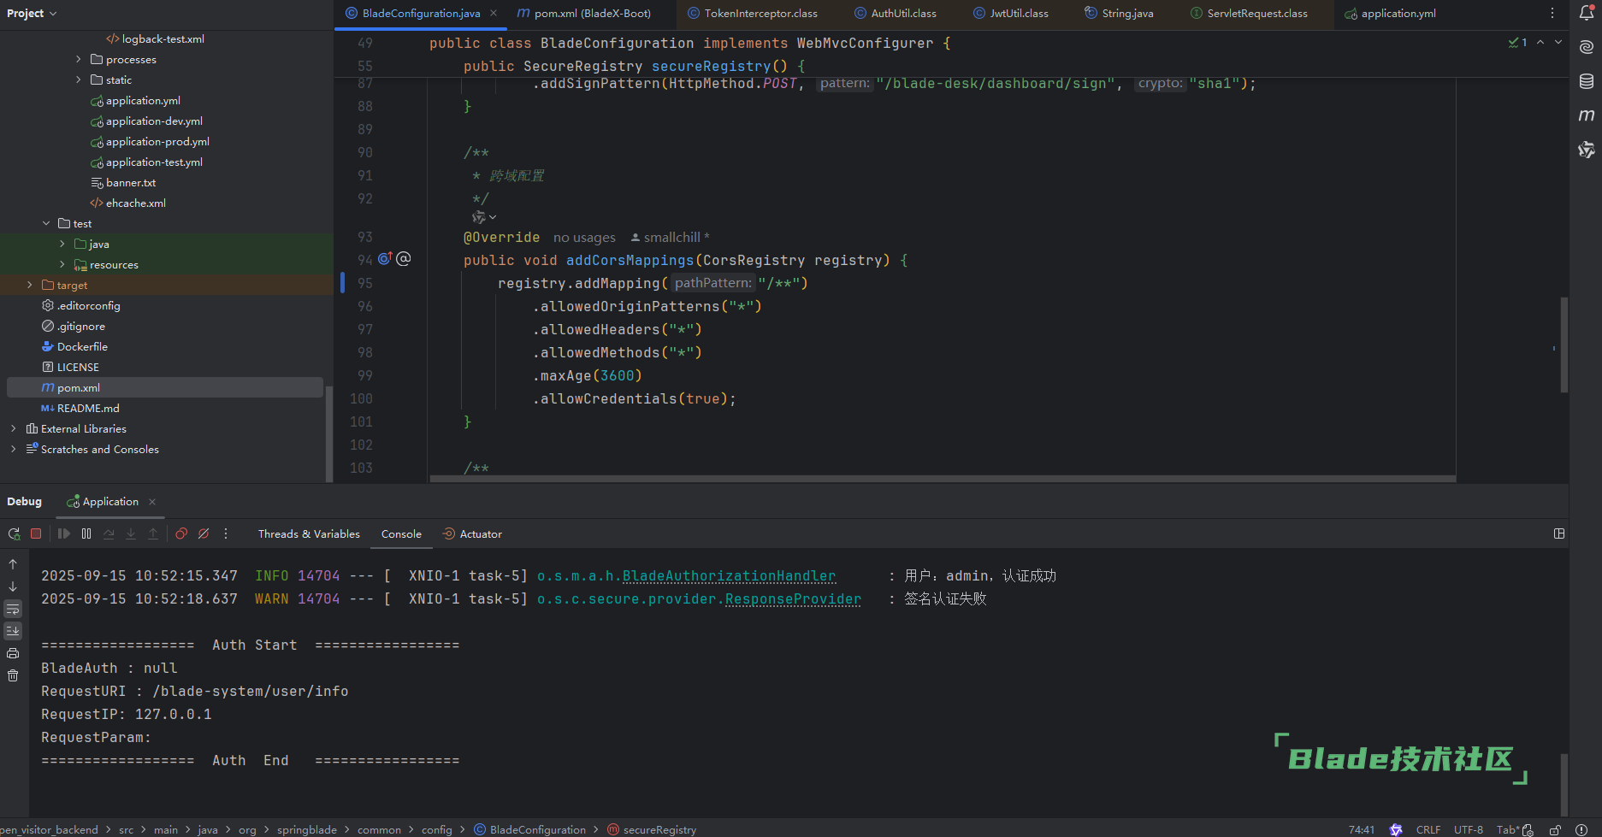Go to the next highlighted problem arrow
Image resolution: width=1602 pixels, height=837 pixels.
(1558, 42)
